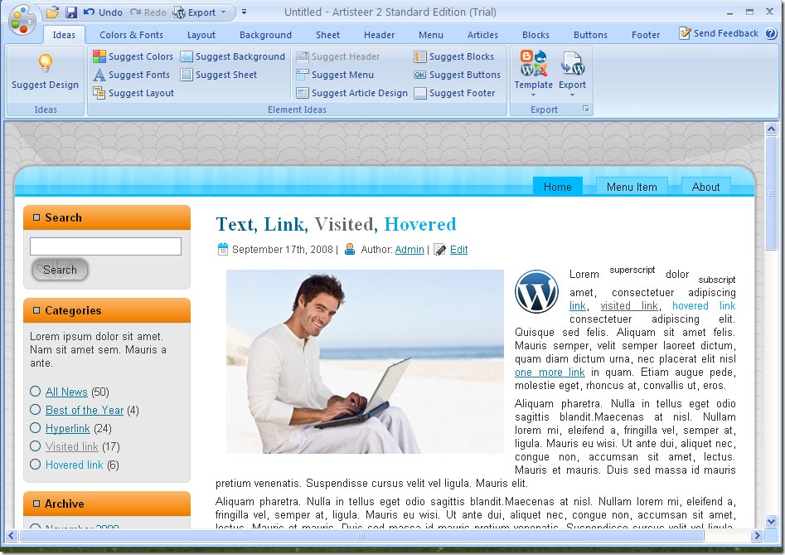Click the 'one more link' hyperlink
The height and width of the screenshot is (555, 785).
point(550,372)
